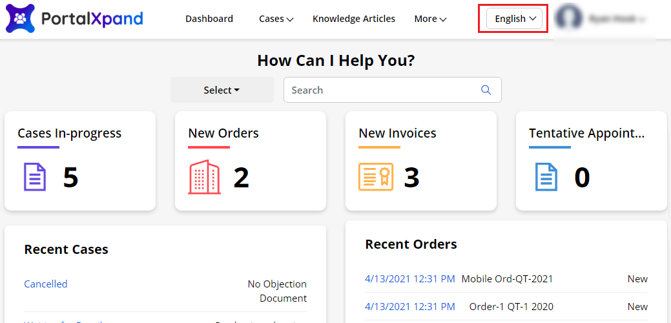Select the New Orders count of 2
The image size is (671, 323).
[241, 178]
